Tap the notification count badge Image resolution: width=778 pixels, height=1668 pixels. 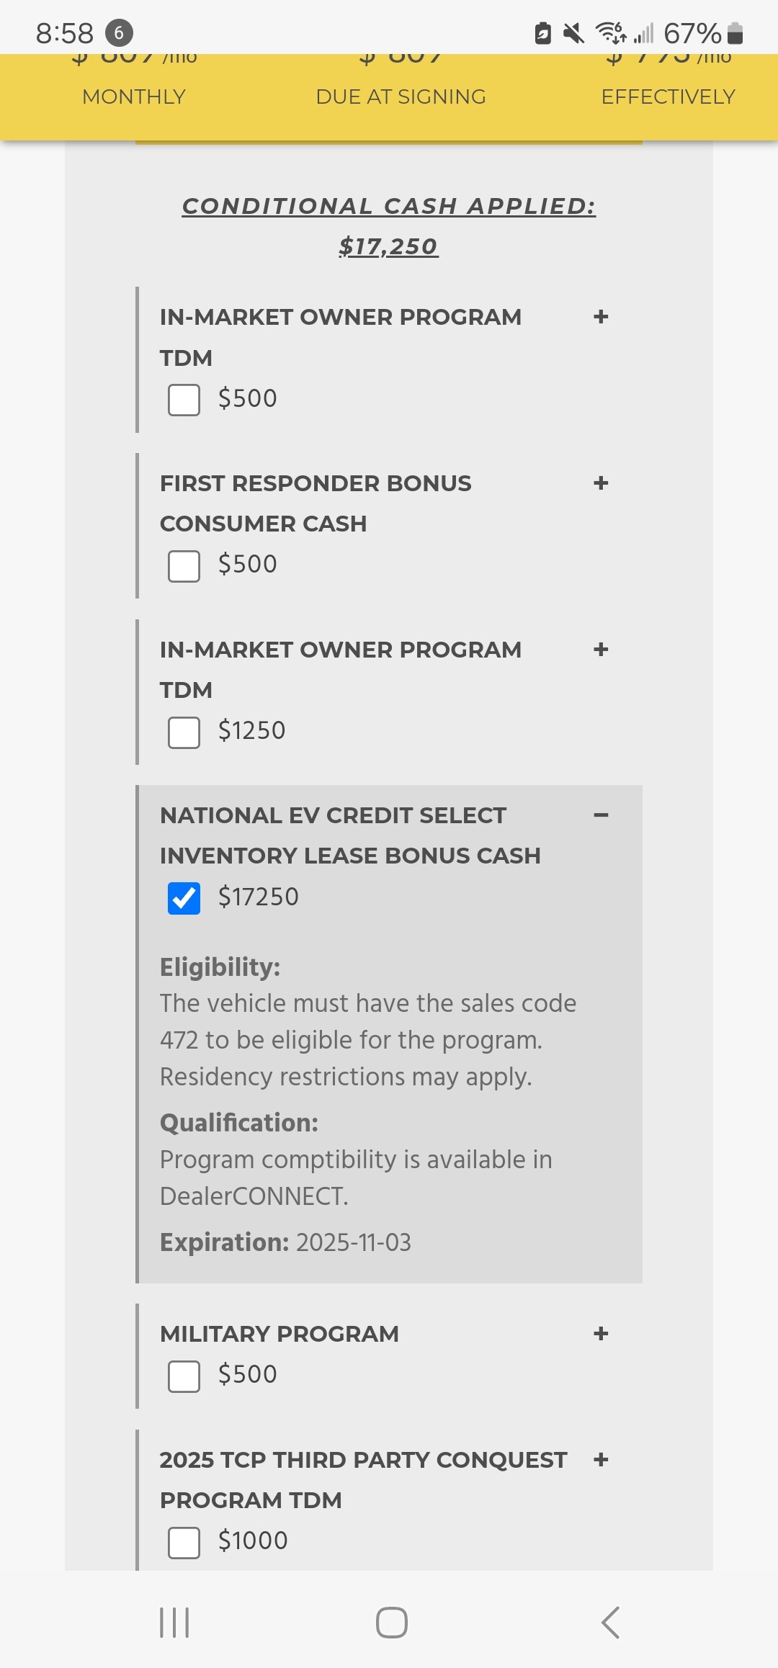pos(119,33)
